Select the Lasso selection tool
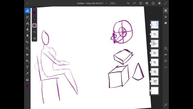Image resolution: width=193 pixels, height=109 pixels. click(x=27, y=48)
